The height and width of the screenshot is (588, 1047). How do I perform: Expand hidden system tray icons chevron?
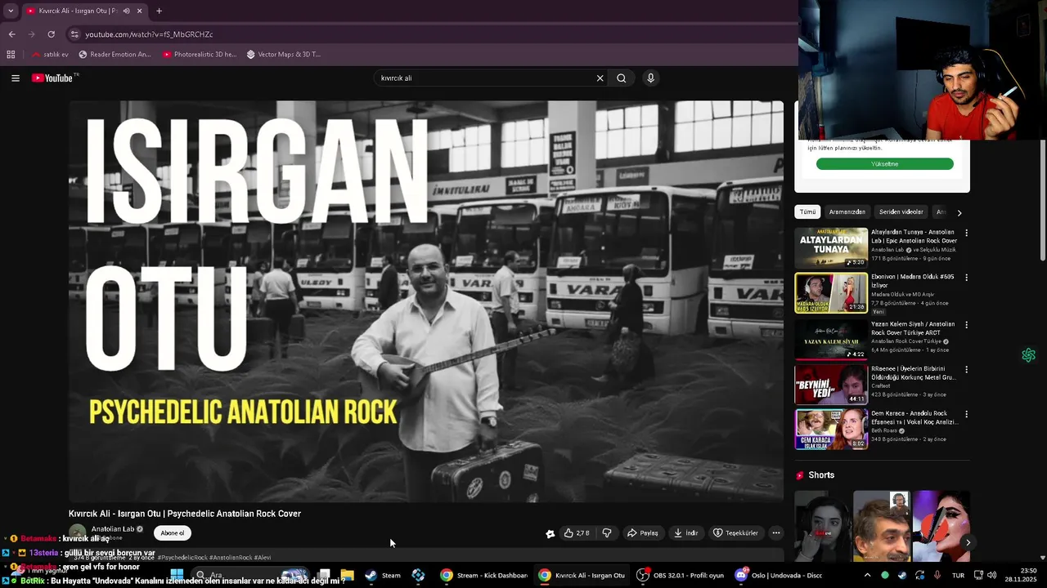tap(867, 576)
